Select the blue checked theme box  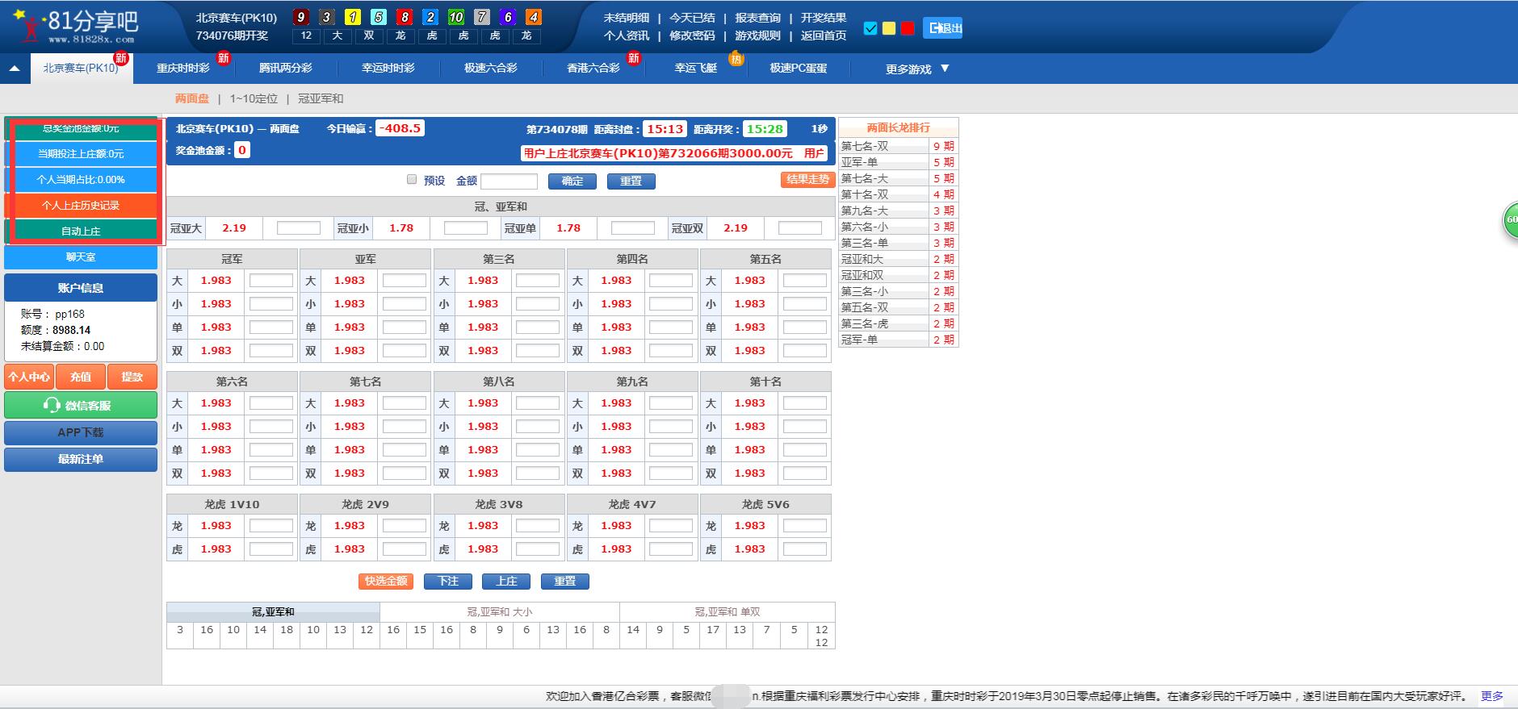tap(870, 28)
